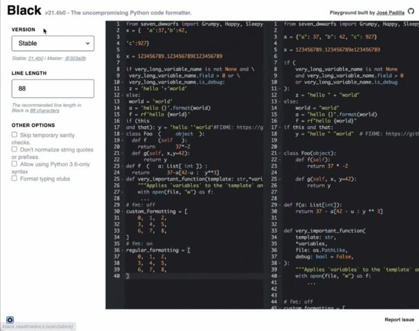Image resolution: width=419 pixels, height=331 pixels.
Task: Click output line 5 number 123456789.123456789e123456789
Action: (x=338, y=50)
